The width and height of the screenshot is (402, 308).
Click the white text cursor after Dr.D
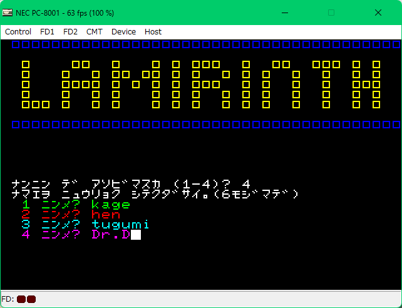136,235
